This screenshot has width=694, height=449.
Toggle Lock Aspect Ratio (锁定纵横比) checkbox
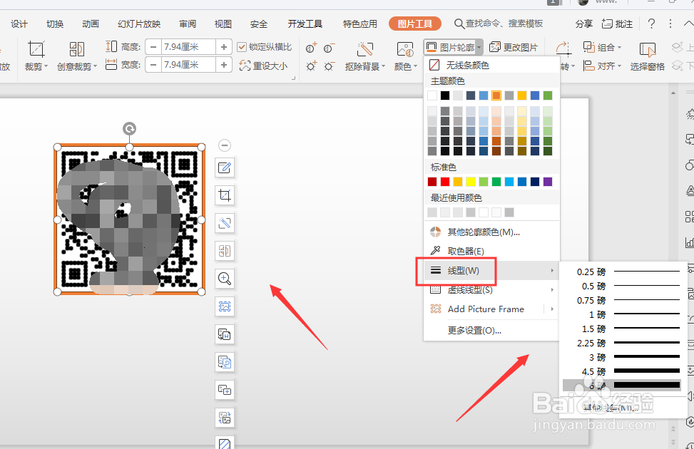(242, 47)
